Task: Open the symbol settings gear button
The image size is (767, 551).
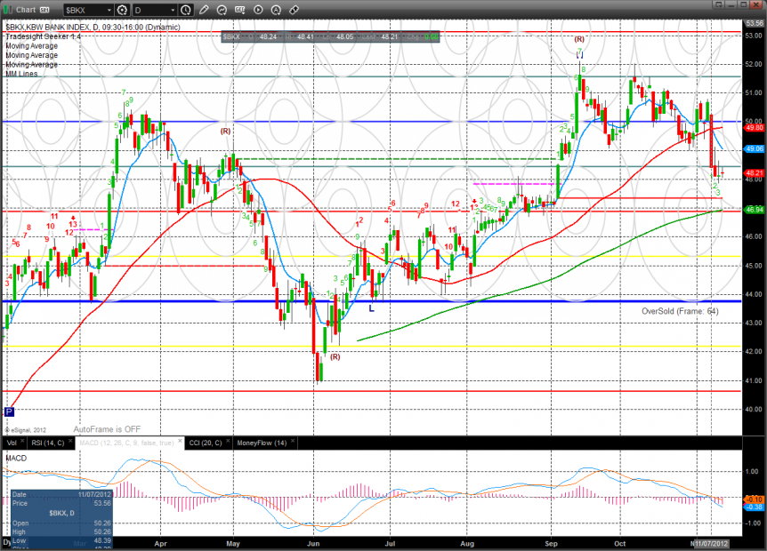Action: point(122,10)
